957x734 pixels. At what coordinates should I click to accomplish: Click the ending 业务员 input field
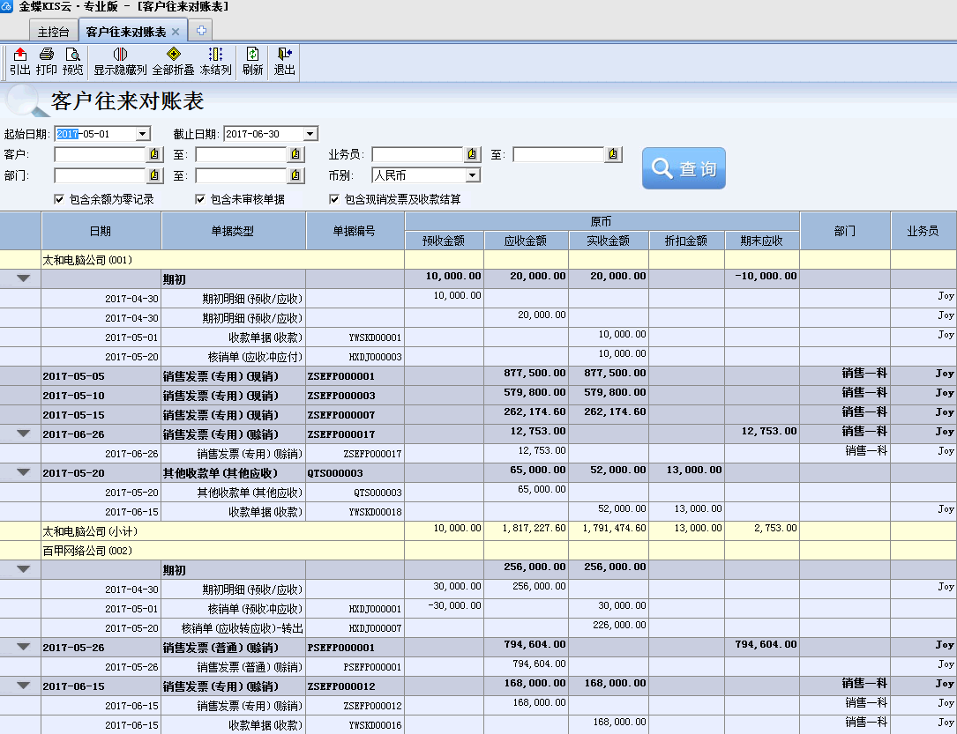coord(558,154)
